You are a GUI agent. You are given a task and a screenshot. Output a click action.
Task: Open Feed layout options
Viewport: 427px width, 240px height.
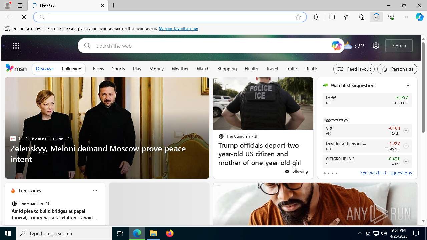[x=354, y=69]
